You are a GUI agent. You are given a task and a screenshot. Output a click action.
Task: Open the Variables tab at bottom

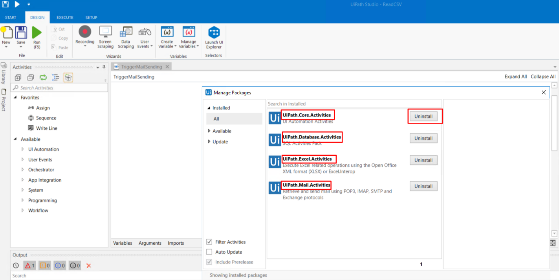(123, 243)
